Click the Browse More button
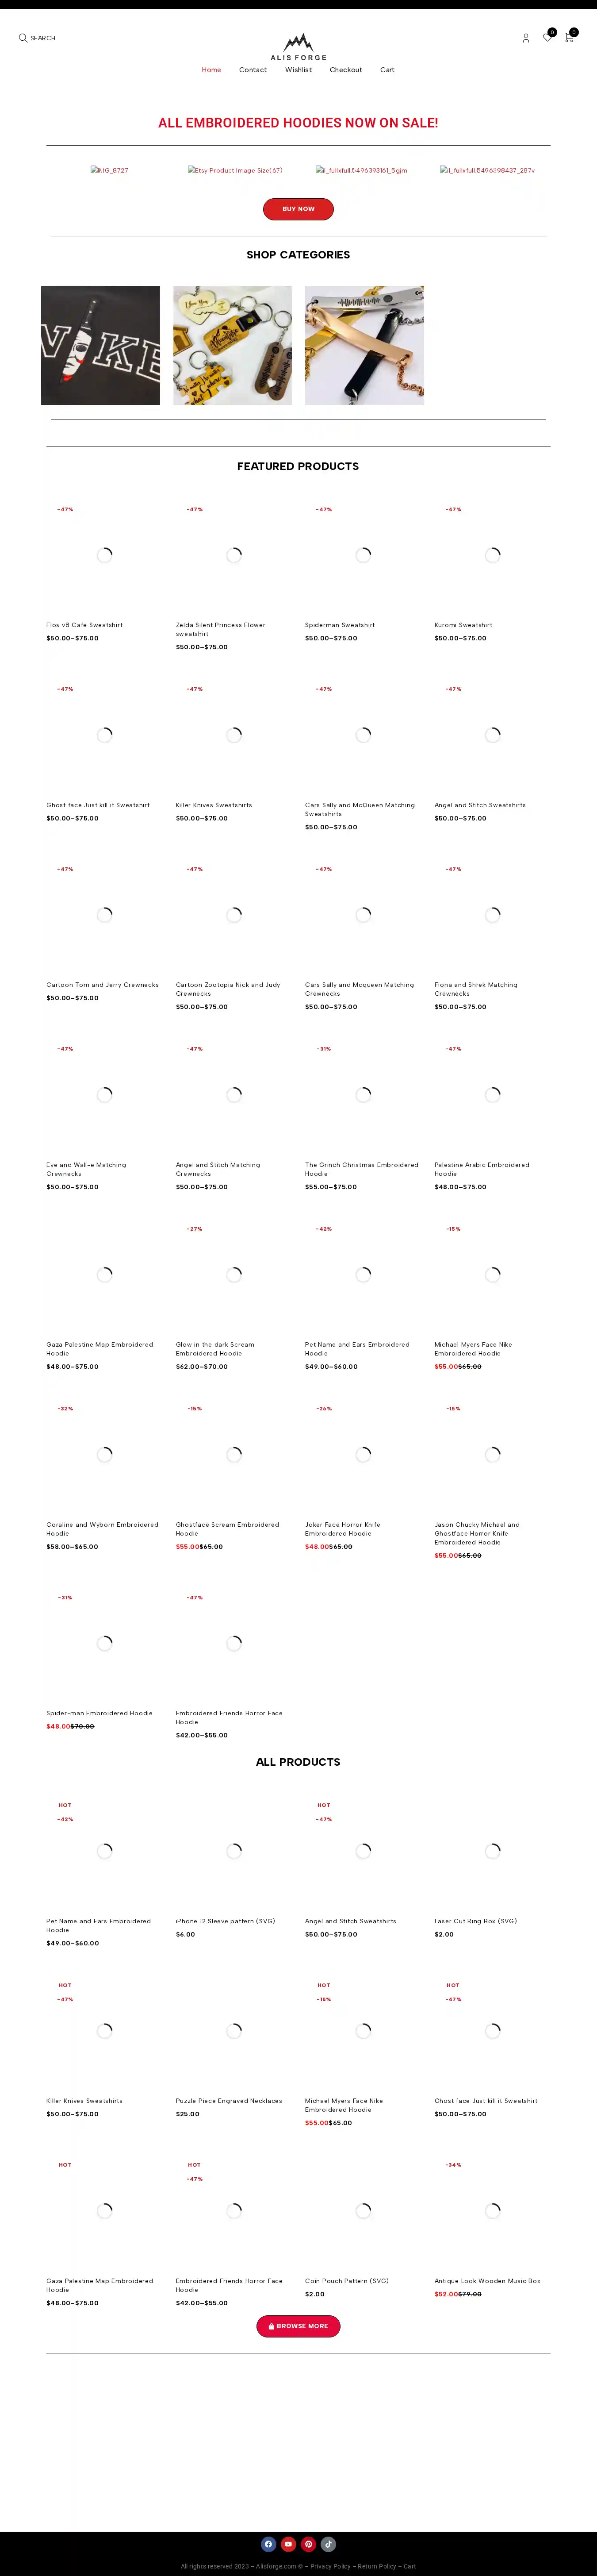Screen dimensions: 597x2576 tap(298, 2325)
